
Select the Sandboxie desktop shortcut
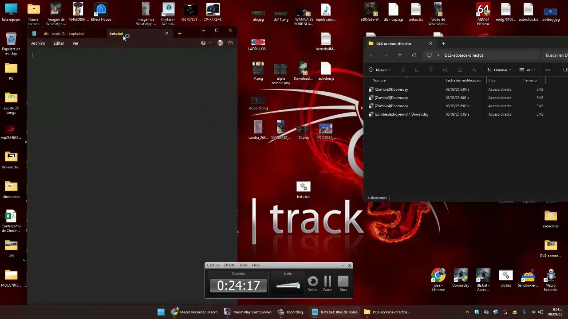[528, 278]
